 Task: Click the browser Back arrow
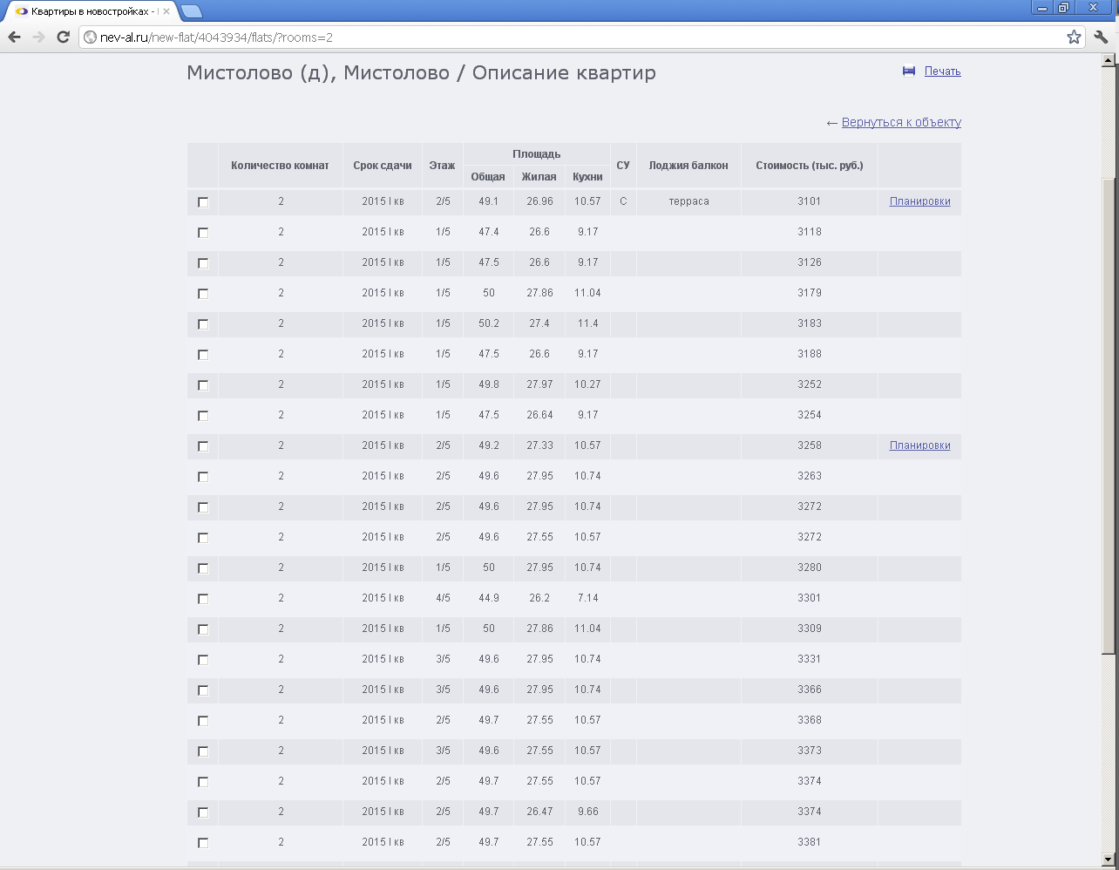click(14, 37)
